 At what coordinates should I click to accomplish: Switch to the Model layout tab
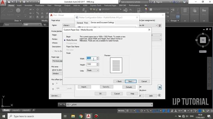pyautogui.click(x=6, y=110)
